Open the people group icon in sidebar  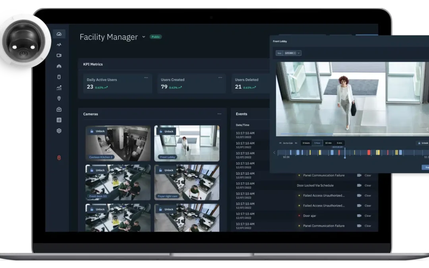click(x=59, y=66)
